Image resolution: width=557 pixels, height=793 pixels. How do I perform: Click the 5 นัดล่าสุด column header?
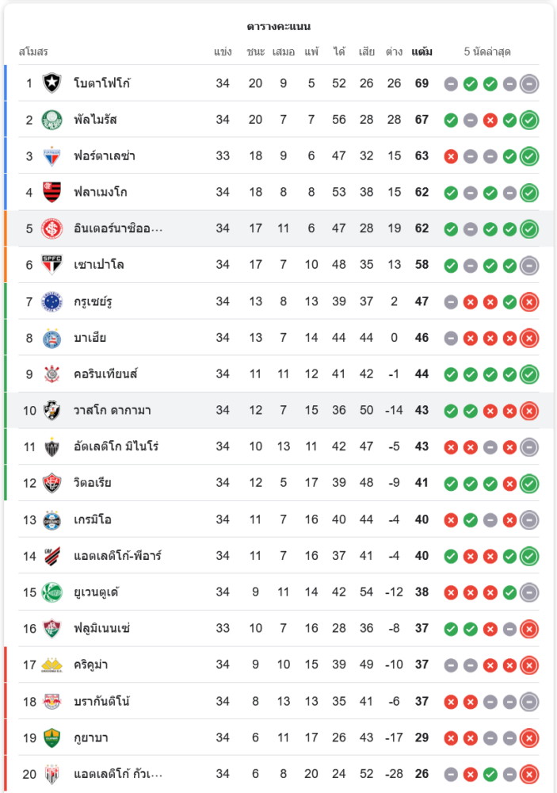click(x=487, y=52)
